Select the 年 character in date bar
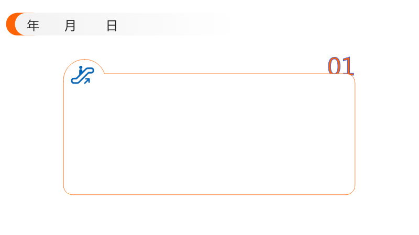419x235 pixels. tap(33, 26)
